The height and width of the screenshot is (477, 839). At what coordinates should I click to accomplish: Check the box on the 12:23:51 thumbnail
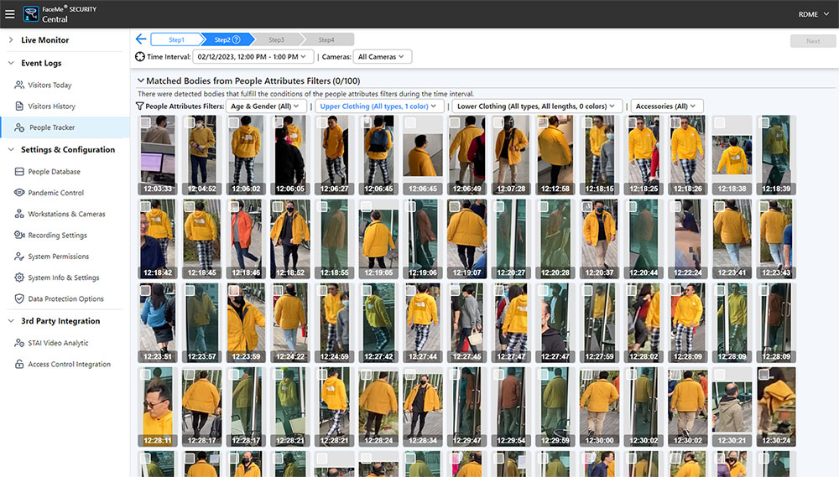[146, 291]
